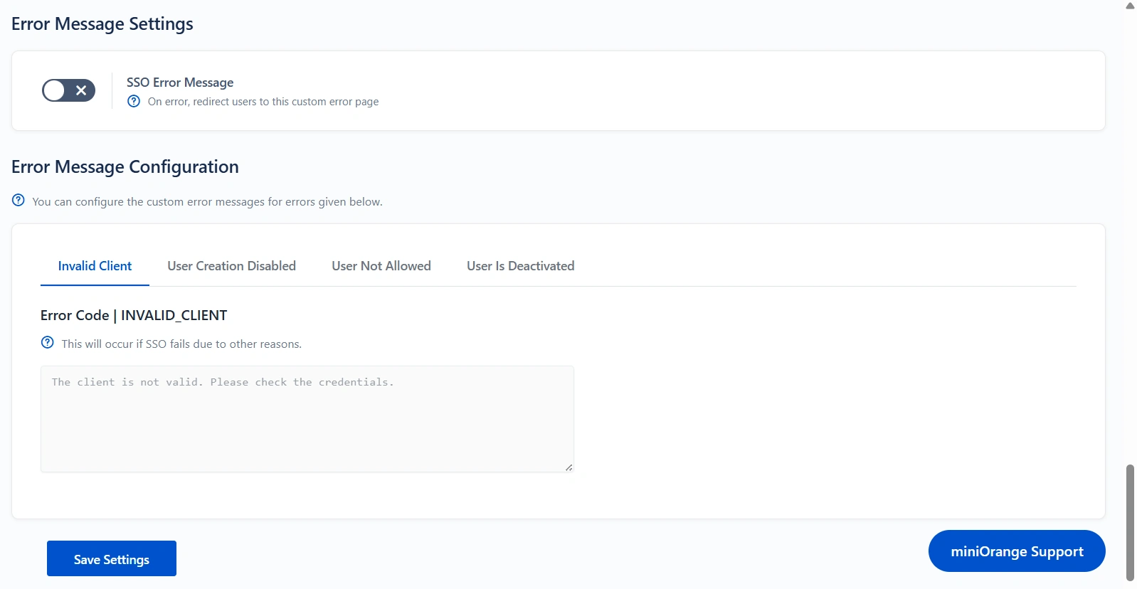The width and height of the screenshot is (1137, 589).
Task: Toggle the SSO Error Message switch
Action: [68, 90]
